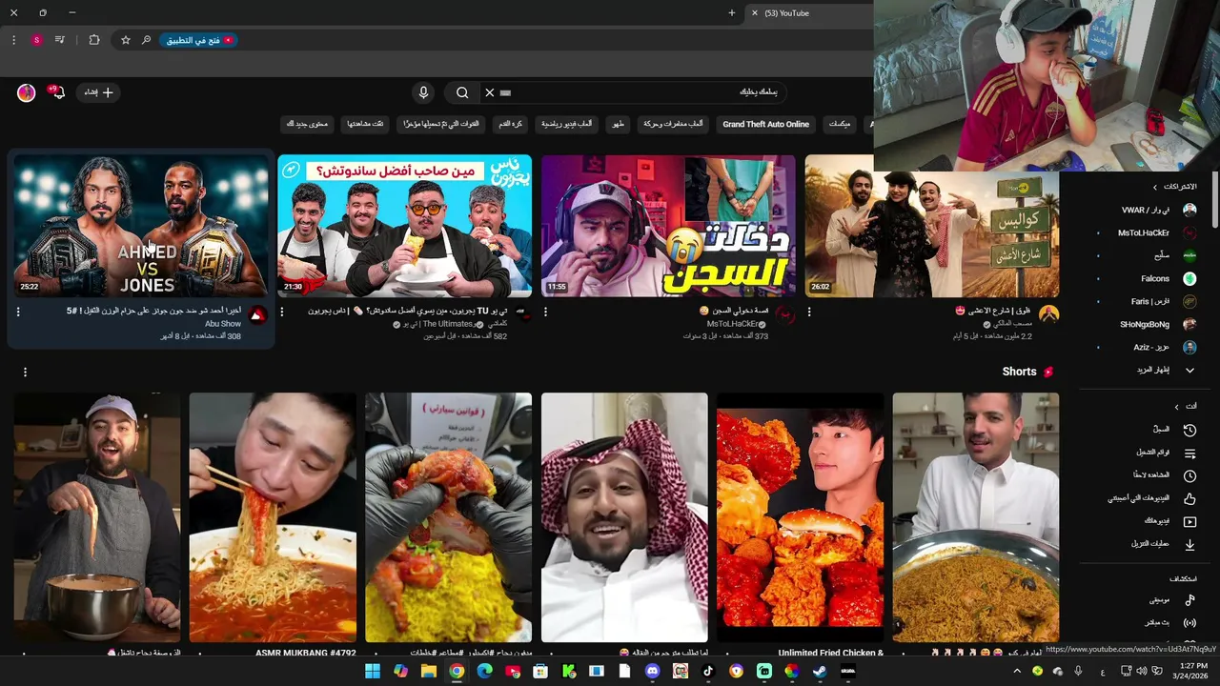This screenshot has width=1220, height=686.
Task: Open the ASMR MUKBANG noodle short
Action: click(x=273, y=517)
